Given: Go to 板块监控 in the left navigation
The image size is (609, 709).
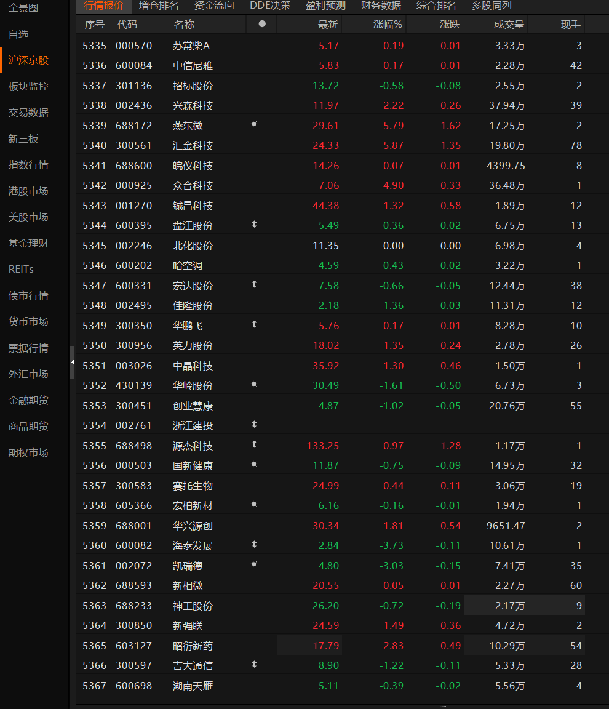Looking at the screenshot, I should 28,86.
